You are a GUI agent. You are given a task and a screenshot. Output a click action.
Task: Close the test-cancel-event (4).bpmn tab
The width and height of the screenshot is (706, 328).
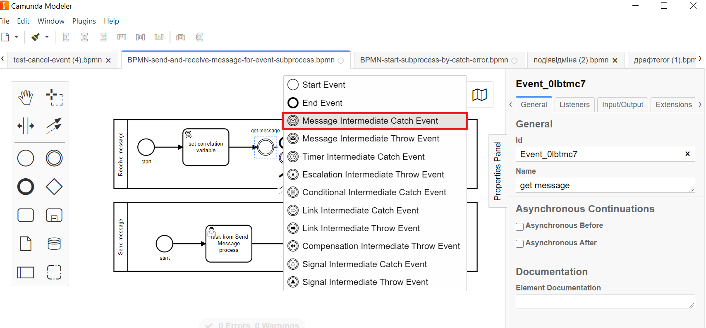[x=108, y=60]
